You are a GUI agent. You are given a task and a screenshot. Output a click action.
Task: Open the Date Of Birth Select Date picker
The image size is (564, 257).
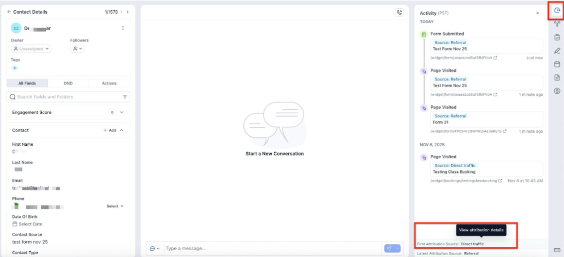click(27, 224)
